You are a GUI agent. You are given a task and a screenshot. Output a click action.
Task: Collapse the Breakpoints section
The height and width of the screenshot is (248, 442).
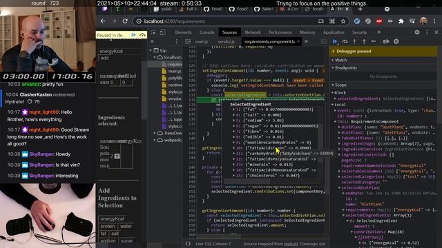pyautogui.click(x=345, y=68)
